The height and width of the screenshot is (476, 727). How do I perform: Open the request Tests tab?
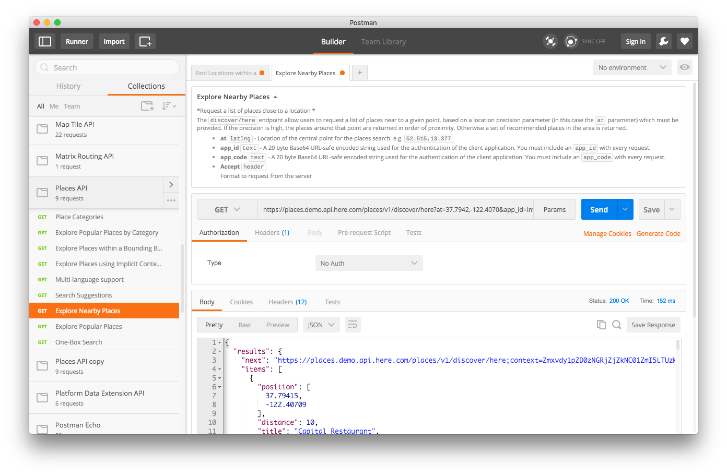pyautogui.click(x=414, y=233)
